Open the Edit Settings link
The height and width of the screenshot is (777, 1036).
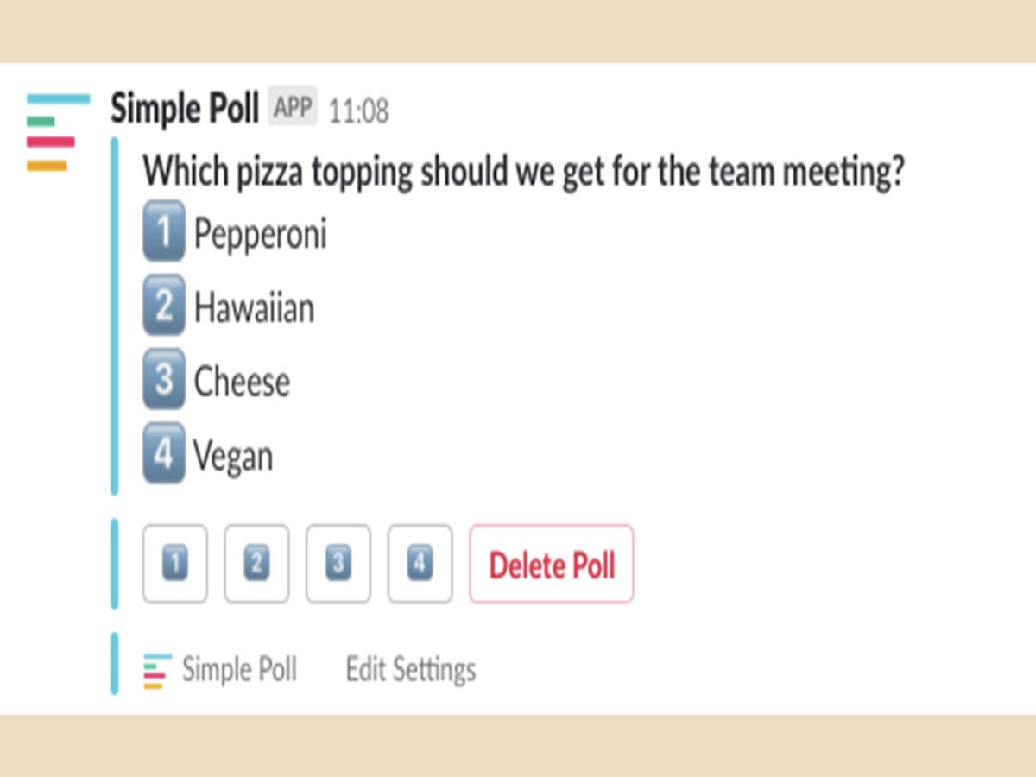click(410, 669)
